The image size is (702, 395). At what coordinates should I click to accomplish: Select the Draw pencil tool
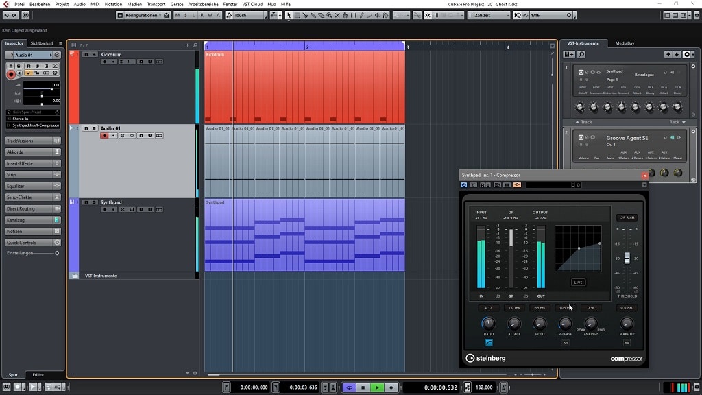point(362,15)
